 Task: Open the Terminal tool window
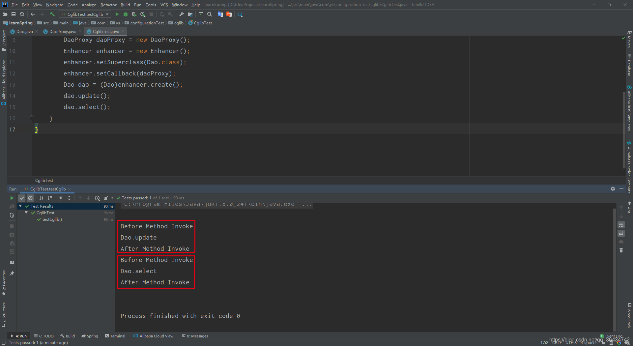115,336
